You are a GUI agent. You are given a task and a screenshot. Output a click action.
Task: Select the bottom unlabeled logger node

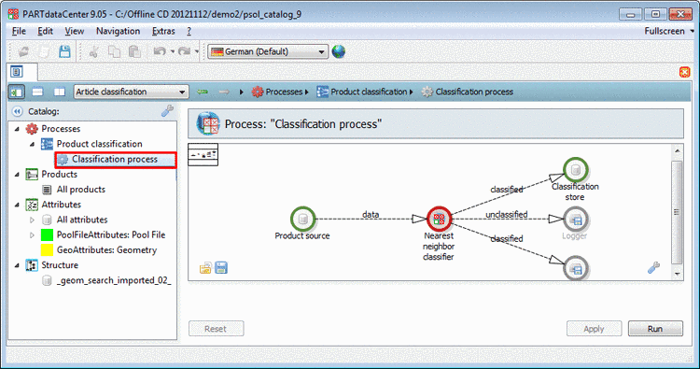(576, 268)
